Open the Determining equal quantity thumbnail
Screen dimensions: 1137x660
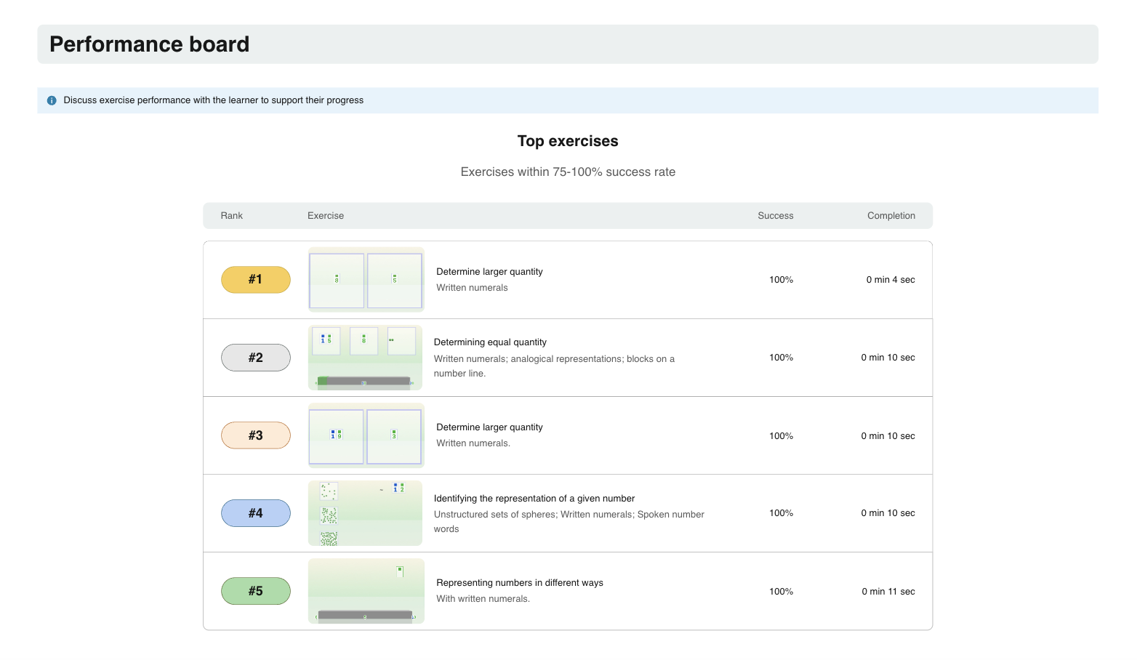[x=365, y=358]
